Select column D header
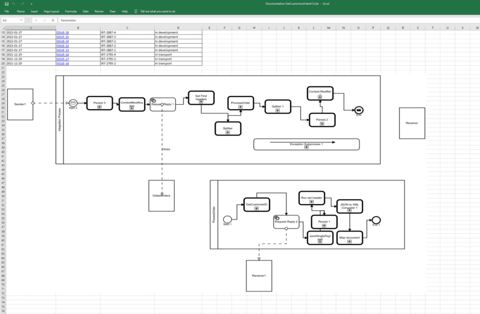 pyautogui.click(x=178, y=28)
